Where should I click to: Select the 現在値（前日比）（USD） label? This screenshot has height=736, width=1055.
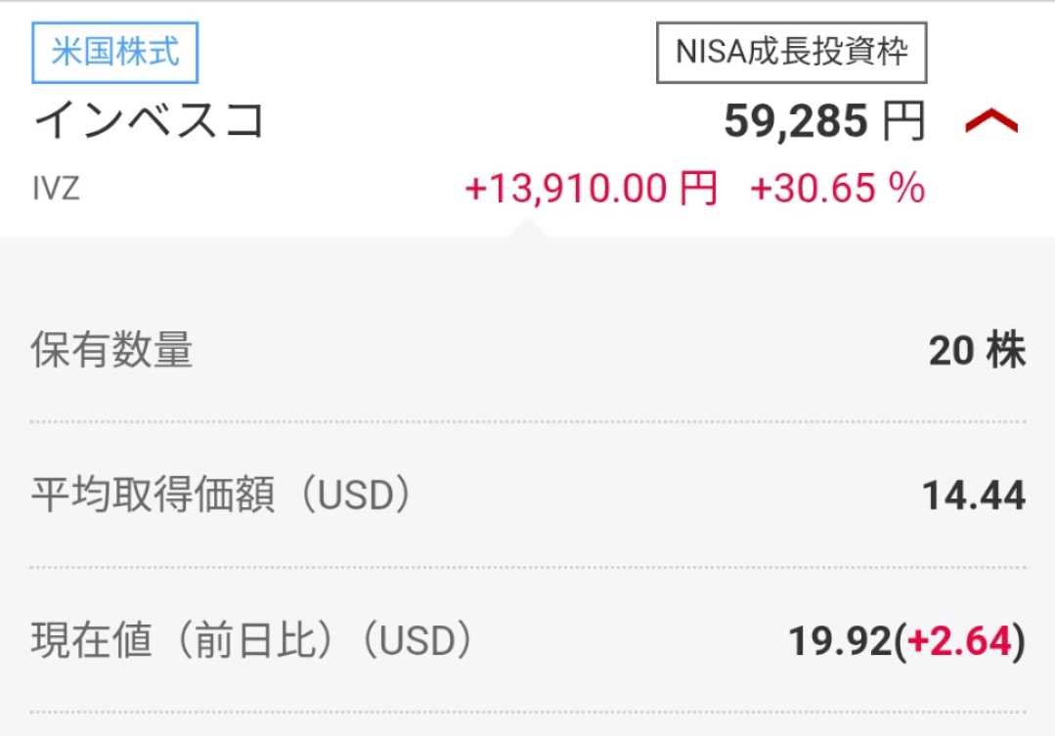pyautogui.click(x=252, y=641)
